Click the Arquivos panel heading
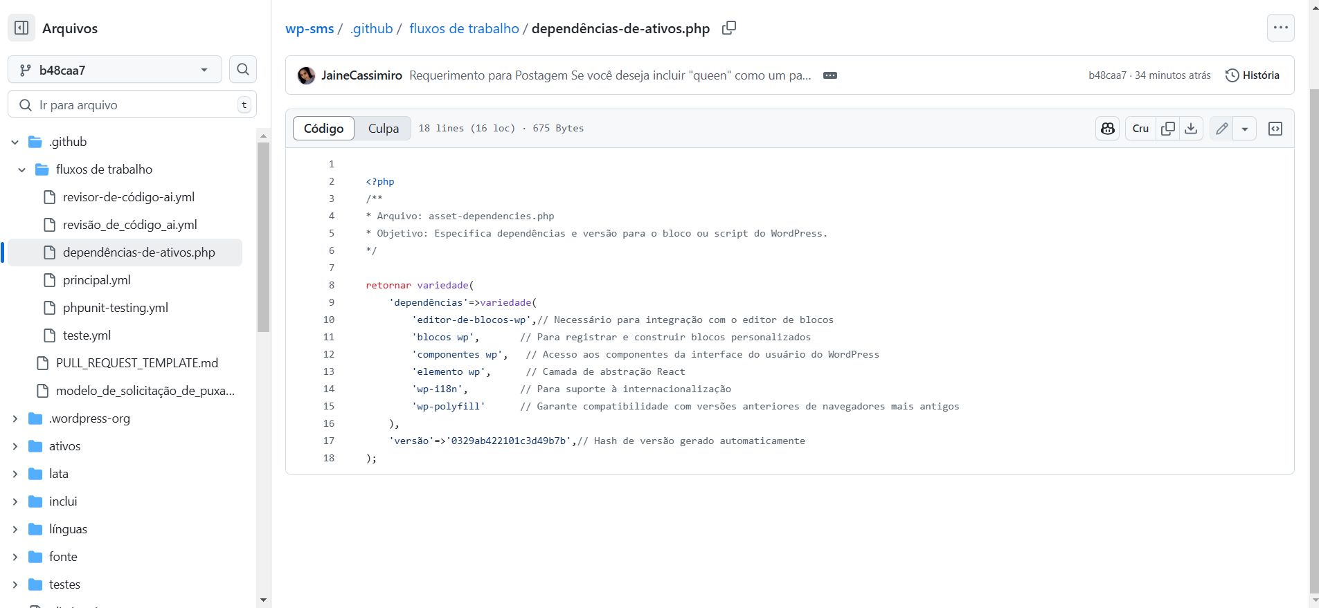1319x608 pixels. (70, 28)
